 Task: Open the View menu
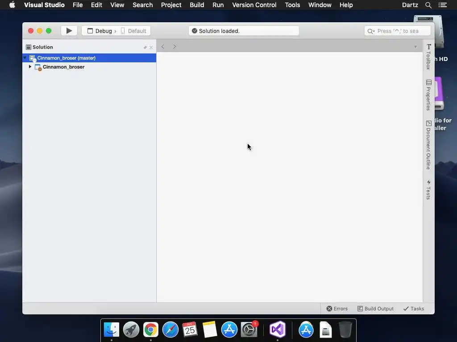click(117, 5)
